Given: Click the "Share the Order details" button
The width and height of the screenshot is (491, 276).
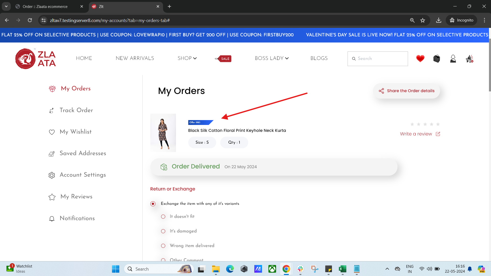Looking at the screenshot, I should pyautogui.click(x=407, y=91).
